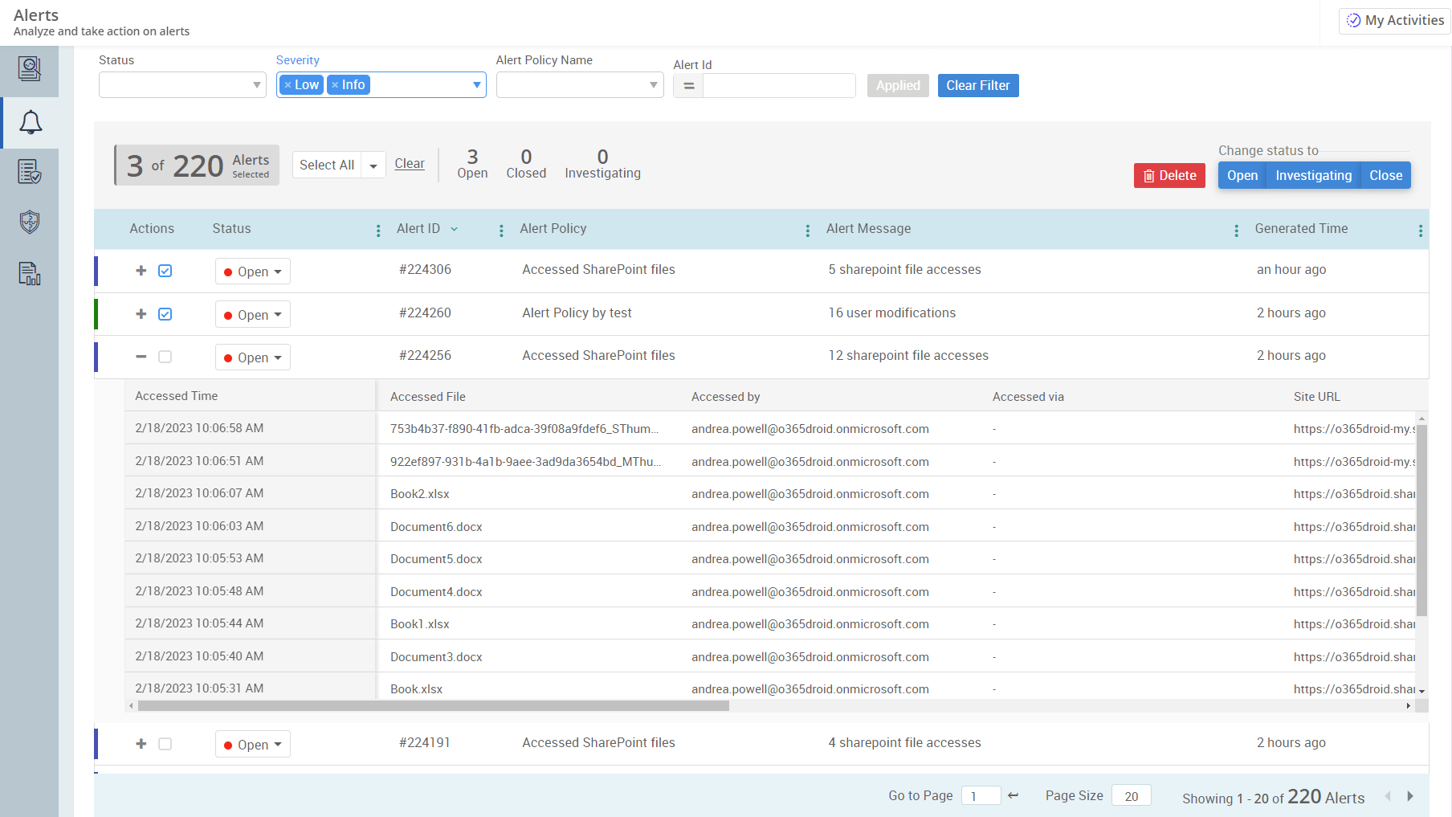
Task: Select the checkbox for alert #224191
Action: [165, 744]
